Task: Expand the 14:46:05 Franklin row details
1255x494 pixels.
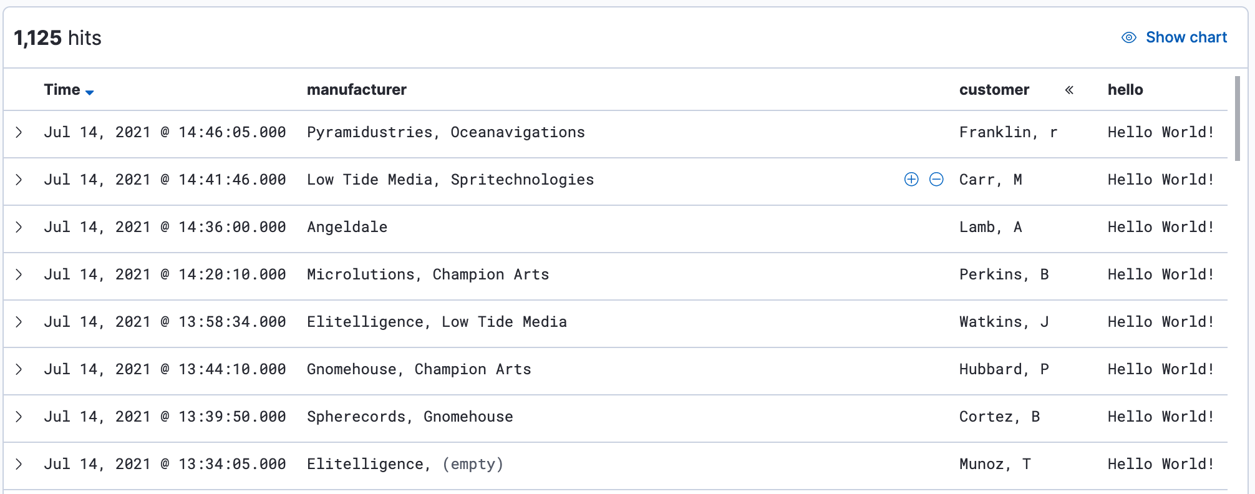Action: 19,132
